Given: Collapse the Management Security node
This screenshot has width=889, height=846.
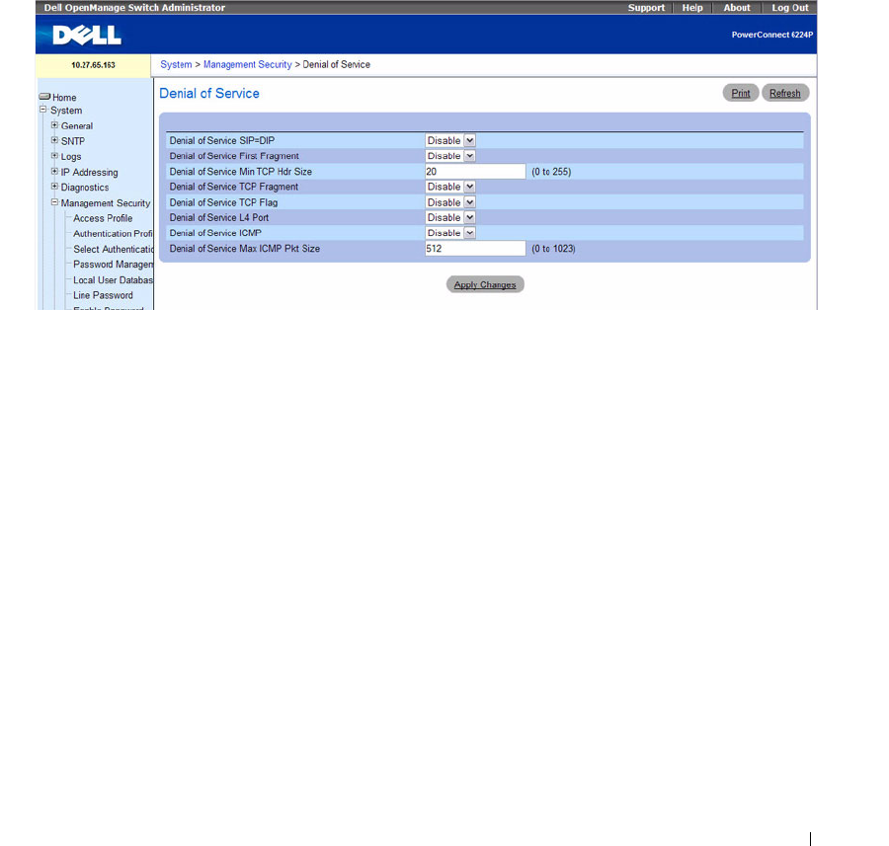Looking at the screenshot, I should [x=54, y=201].
